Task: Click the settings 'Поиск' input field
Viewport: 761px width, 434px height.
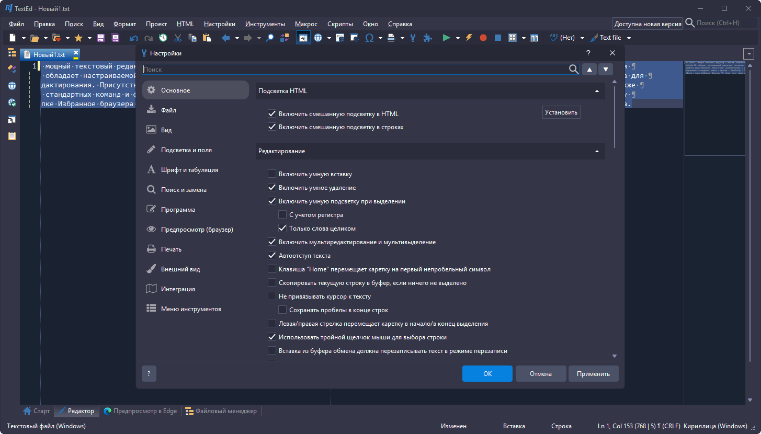Action: click(x=356, y=69)
